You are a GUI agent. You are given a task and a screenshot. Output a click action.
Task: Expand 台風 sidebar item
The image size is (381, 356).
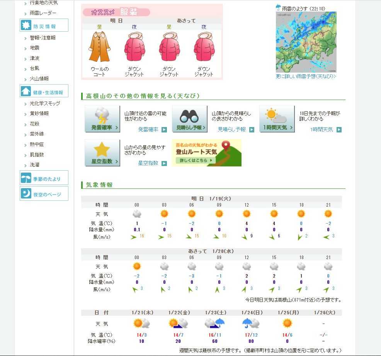coord(34,68)
